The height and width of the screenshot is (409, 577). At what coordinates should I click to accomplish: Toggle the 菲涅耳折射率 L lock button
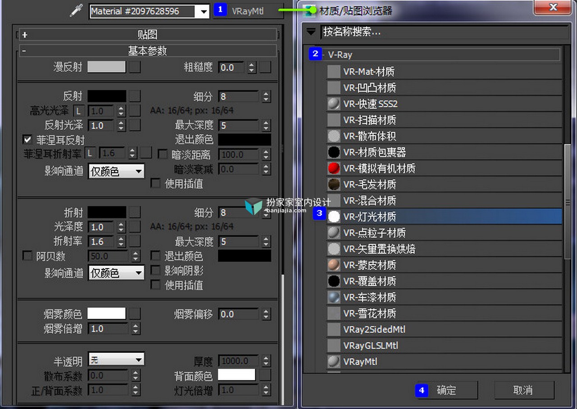[90, 153]
